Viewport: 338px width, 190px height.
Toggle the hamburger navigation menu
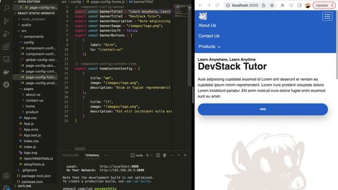pyautogui.click(x=327, y=16)
